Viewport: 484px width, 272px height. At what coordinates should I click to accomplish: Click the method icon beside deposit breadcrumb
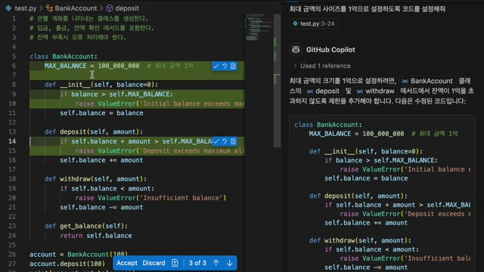tap(110, 8)
